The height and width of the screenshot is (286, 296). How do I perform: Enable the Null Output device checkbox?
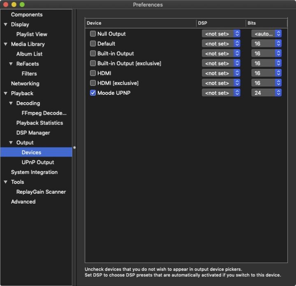pos(93,34)
